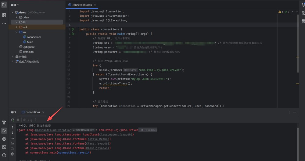Image resolution: width=305 pixels, height=161 pixels.
Task: Expand the .idea folder
Action: pyautogui.click(x=16, y=17)
